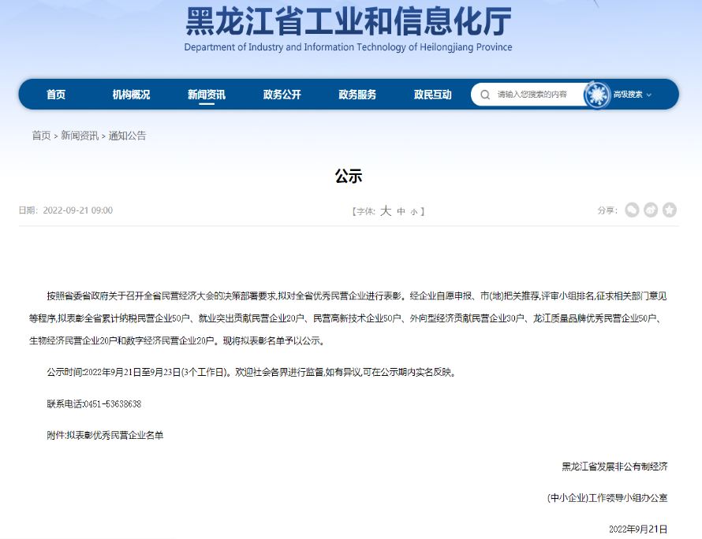Click the snowflake search button icon
The width and height of the screenshot is (702, 539).
(x=597, y=95)
